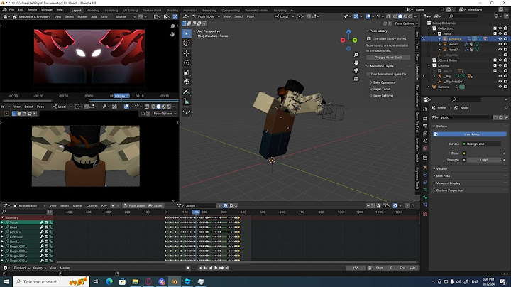
Task: Toggle the Head channel checkbox in Action Editor
Action: (x=47, y=227)
